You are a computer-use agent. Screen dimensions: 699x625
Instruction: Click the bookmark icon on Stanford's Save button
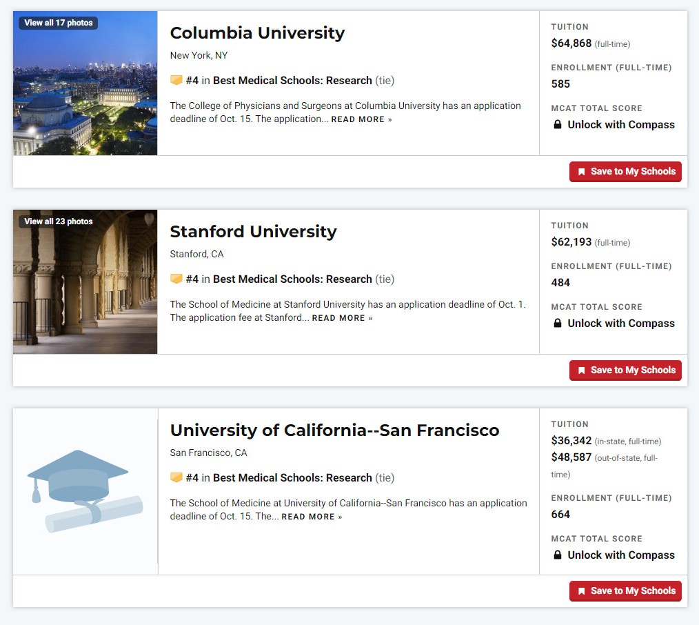click(581, 370)
